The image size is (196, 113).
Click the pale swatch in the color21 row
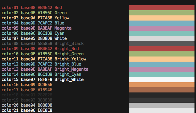tap(162, 110)
